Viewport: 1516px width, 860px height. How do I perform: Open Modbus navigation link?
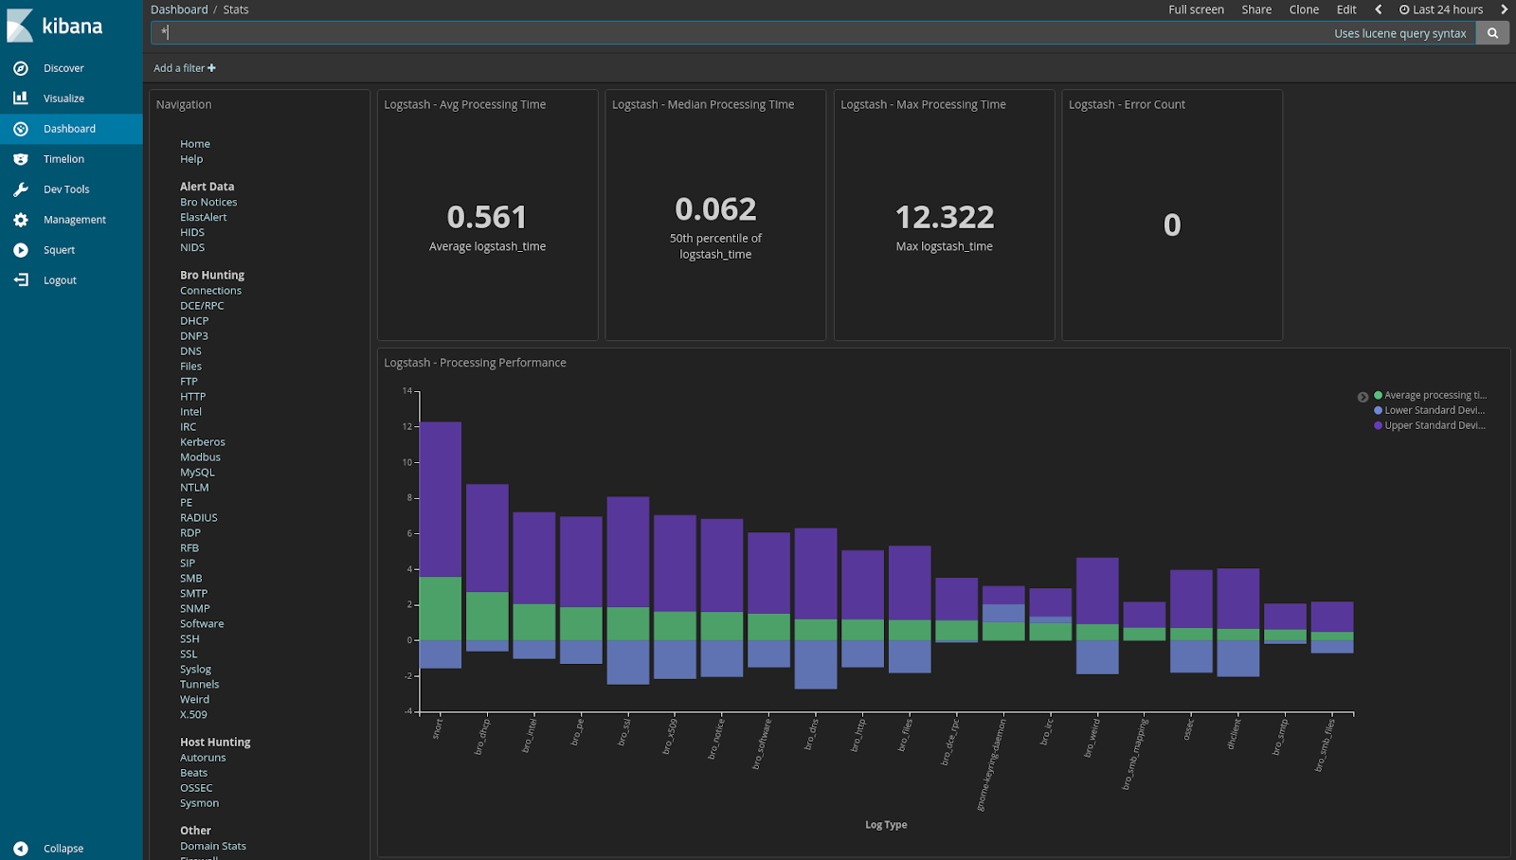coord(200,457)
